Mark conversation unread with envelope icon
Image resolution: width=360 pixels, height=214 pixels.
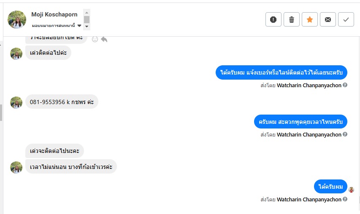pyautogui.click(x=328, y=19)
